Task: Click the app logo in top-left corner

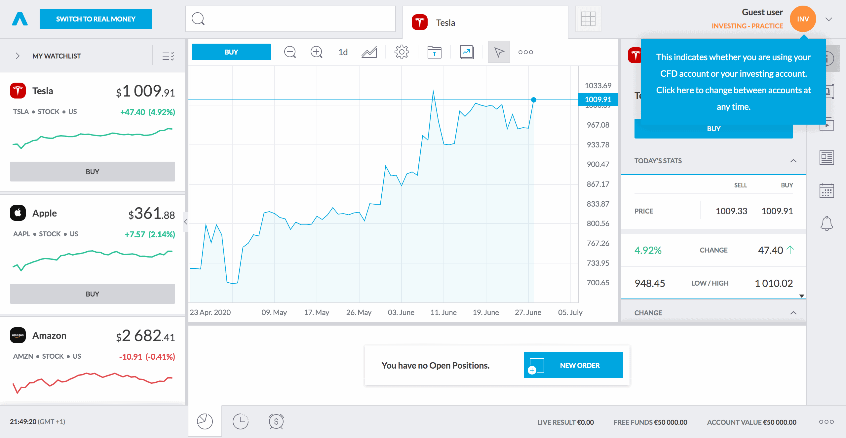Action: point(20,19)
